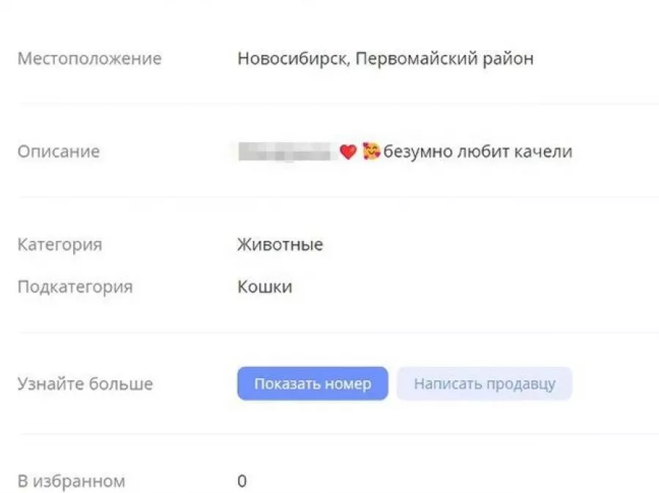Select the Кошки subcategory value

(264, 286)
